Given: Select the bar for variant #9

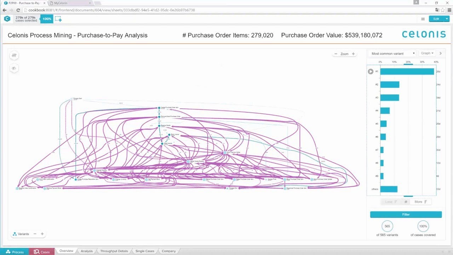Looking at the screenshot, I should 382,176.
